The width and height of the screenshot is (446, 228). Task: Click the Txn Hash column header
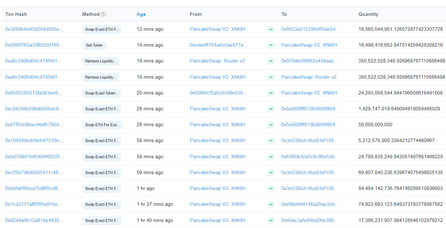pos(16,14)
